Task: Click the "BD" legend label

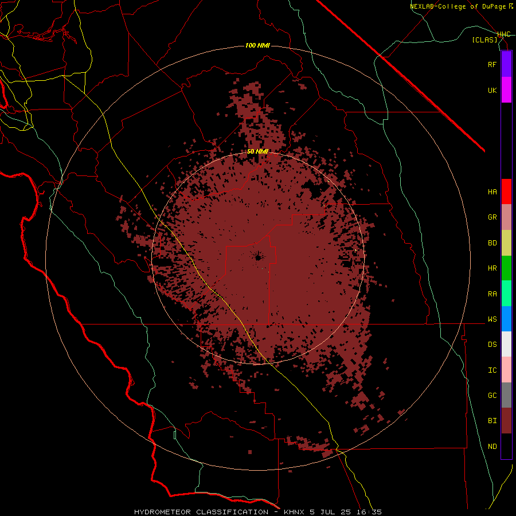Action: click(x=492, y=243)
